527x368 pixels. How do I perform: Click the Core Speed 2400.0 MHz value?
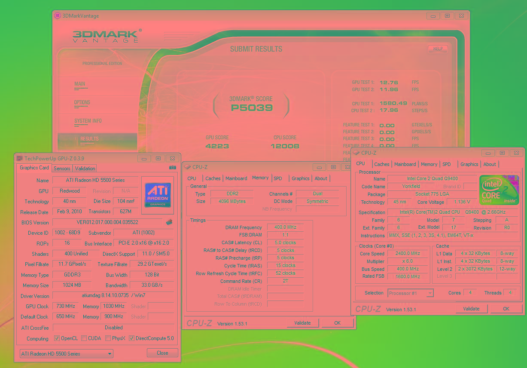click(408, 254)
